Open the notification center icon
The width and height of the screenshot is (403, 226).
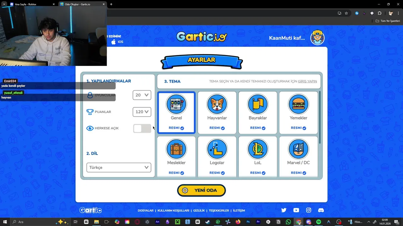[x=397, y=222]
